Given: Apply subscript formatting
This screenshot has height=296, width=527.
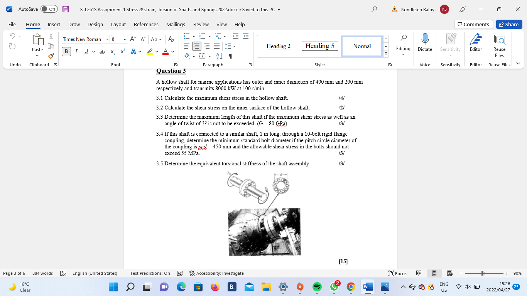Looking at the screenshot, I should [113, 52].
